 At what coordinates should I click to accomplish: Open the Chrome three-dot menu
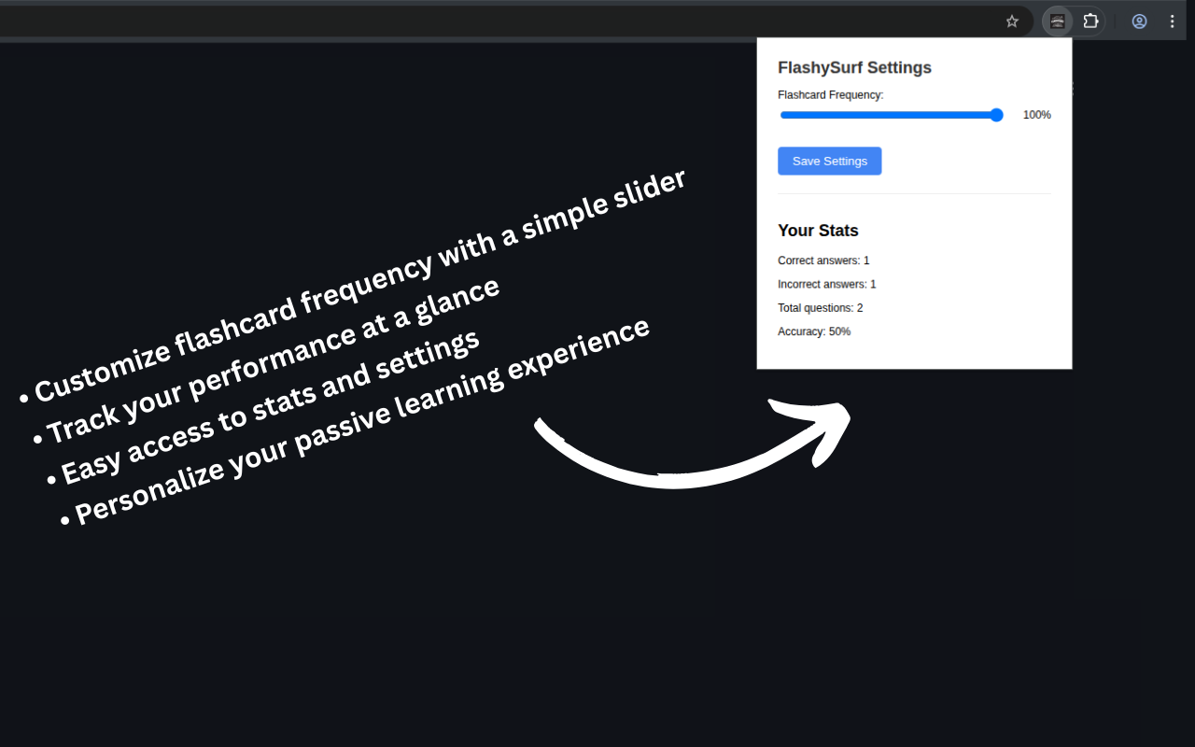1173,21
